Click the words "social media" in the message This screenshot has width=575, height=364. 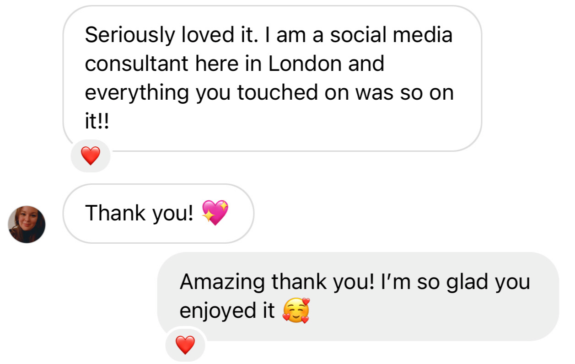pos(392,35)
